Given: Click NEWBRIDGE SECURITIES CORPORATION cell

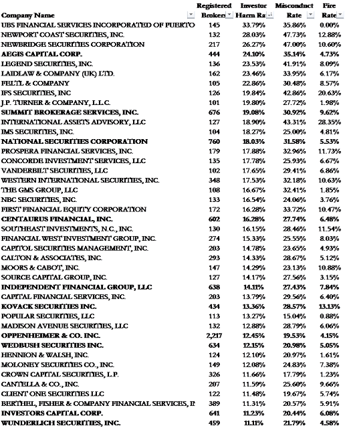Looking at the screenshot, I should tap(73, 45).
